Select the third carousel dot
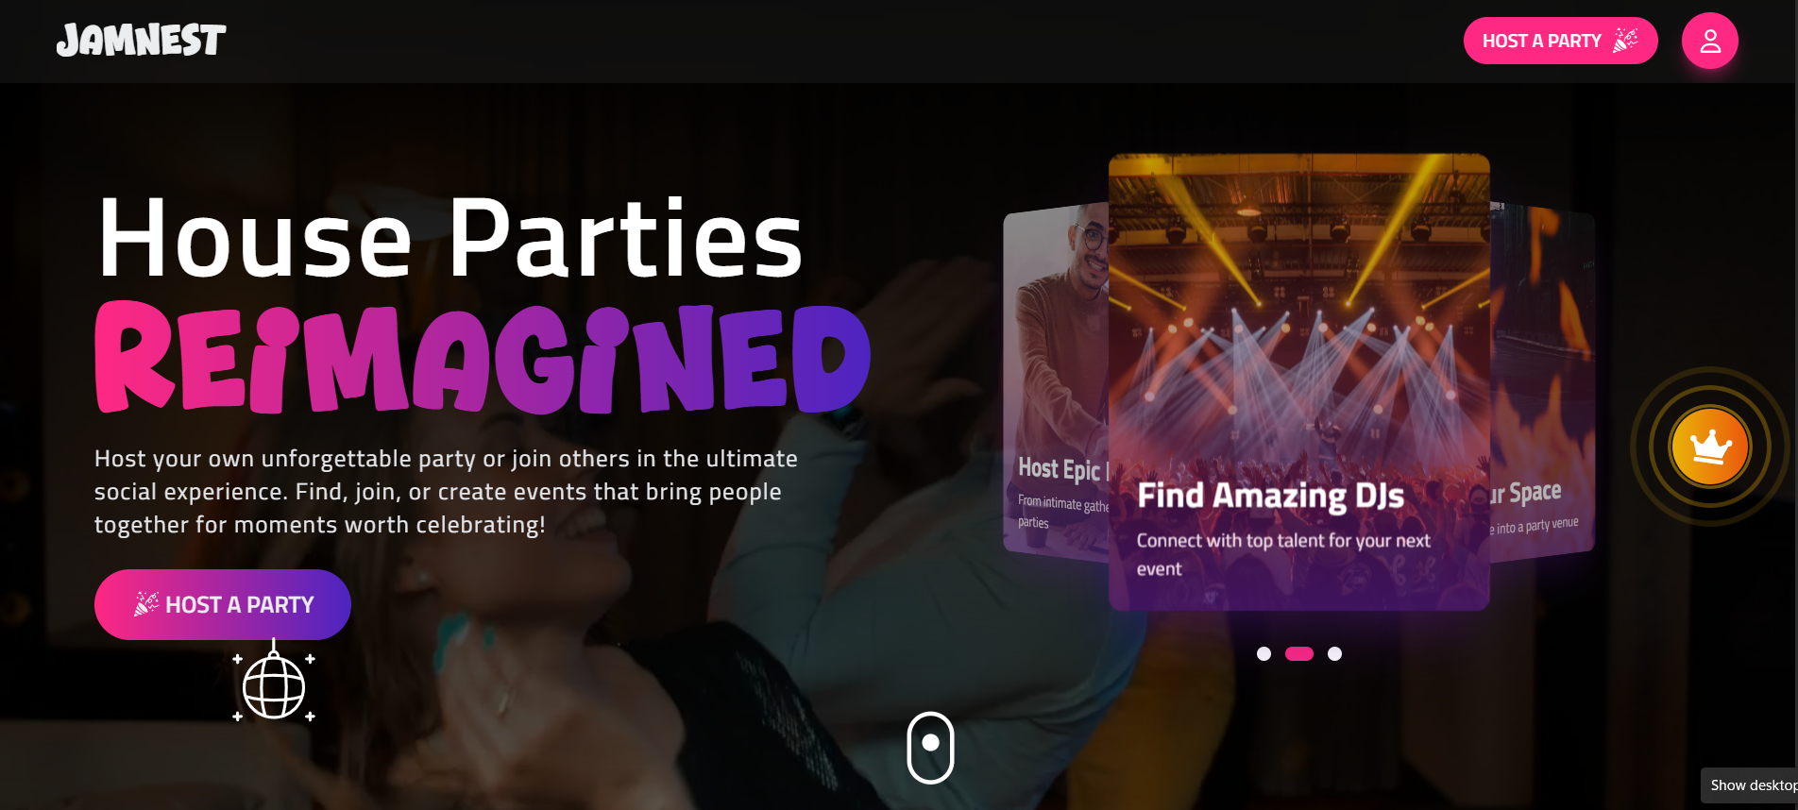The height and width of the screenshot is (810, 1798). (1334, 653)
